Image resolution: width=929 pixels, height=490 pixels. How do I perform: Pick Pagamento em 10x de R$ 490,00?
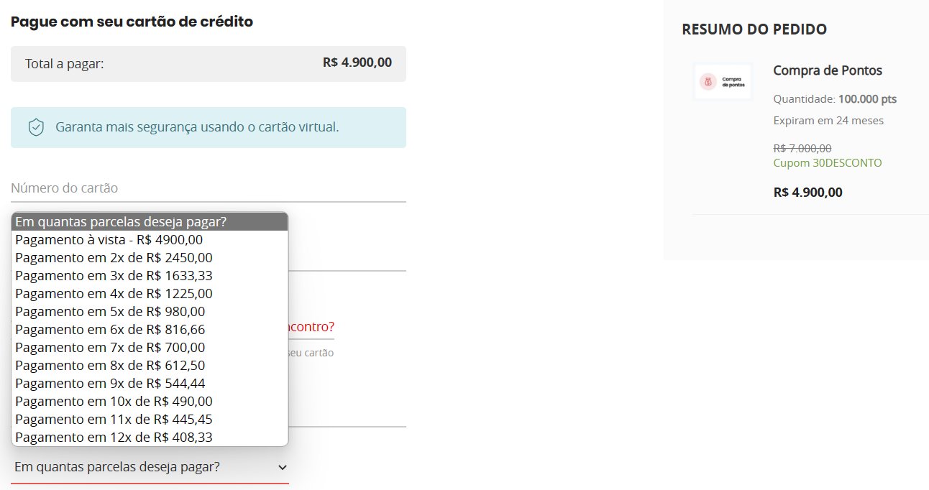[150, 402]
